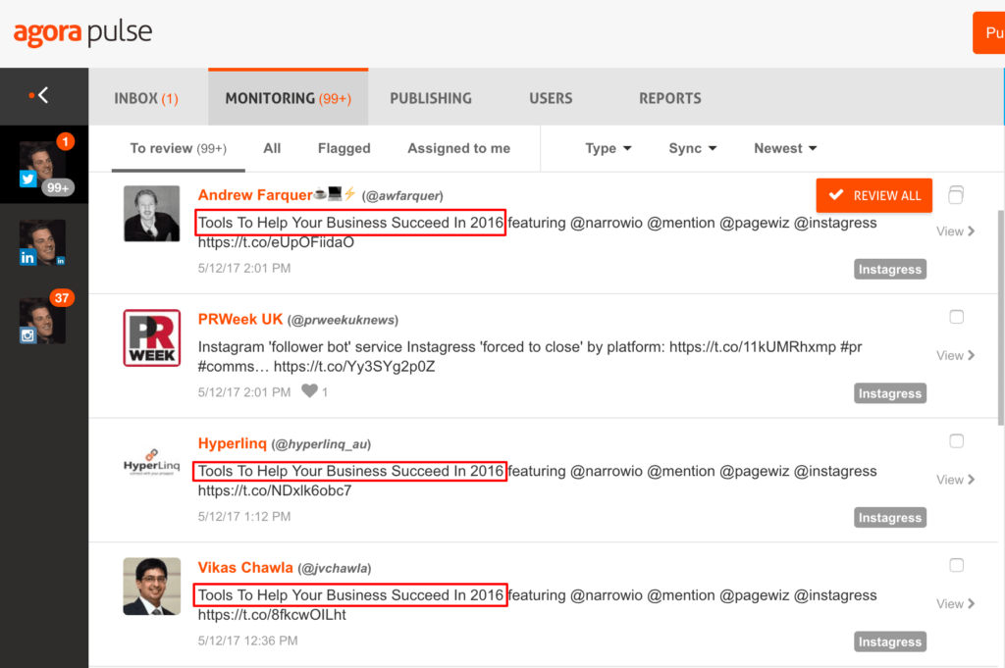Select checkbox for Hyperlinq tweet
The height and width of the screenshot is (668, 1005).
coord(956,440)
